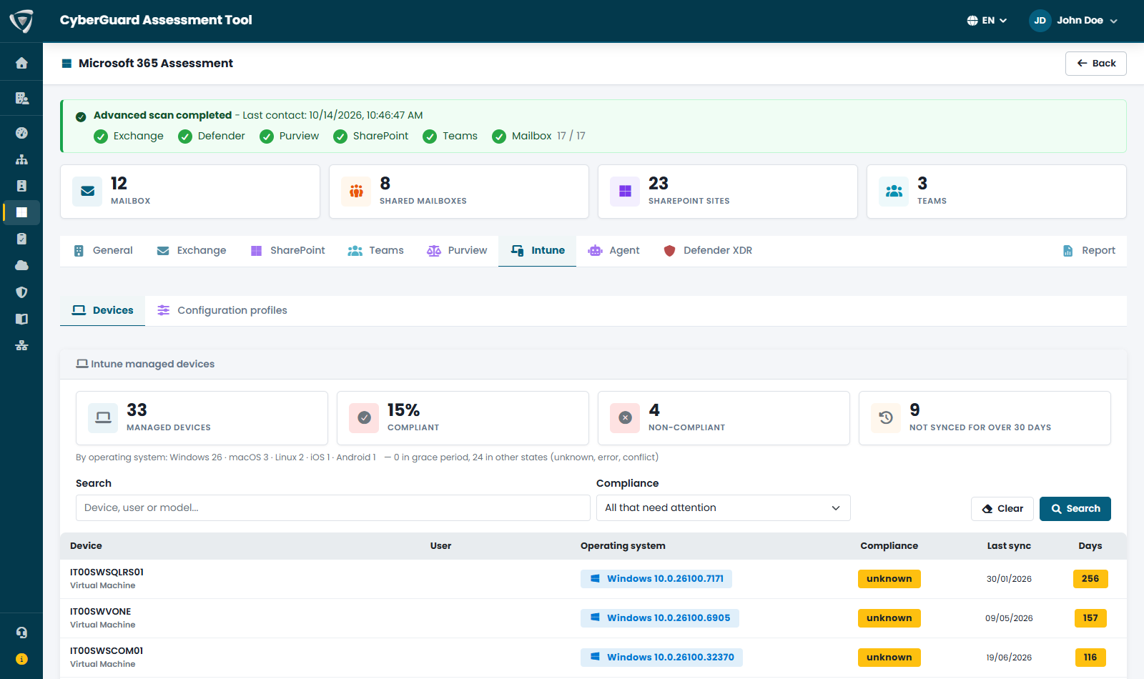This screenshot has width=1144, height=679.
Task: Click the Shared Mailboxes people icon
Action: pos(356,192)
